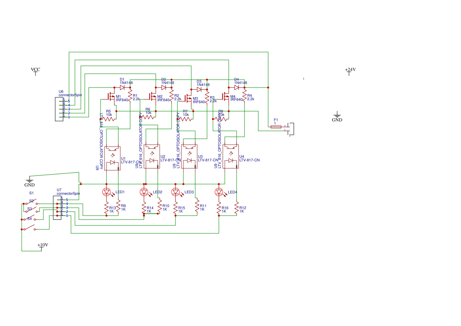Click the M3 IRF640 MOSFET symbol
This screenshot has height=326, width=461.
coord(188,99)
